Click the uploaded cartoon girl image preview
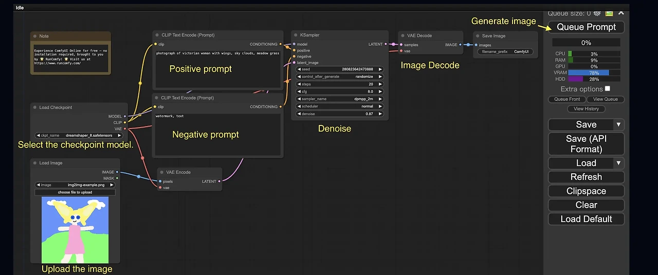Image resolution: width=658 pixels, height=275 pixels. [x=75, y=230]
